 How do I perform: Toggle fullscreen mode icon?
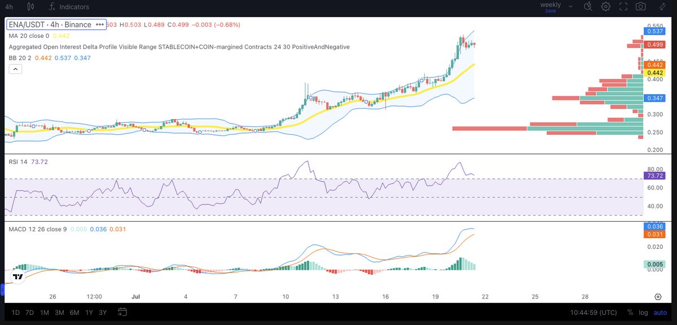tap(623, 7)
